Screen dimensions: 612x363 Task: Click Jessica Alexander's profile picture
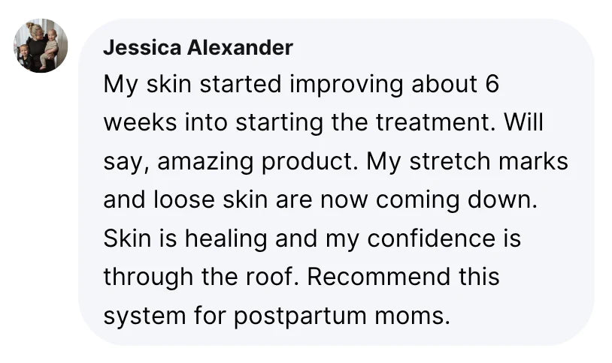41,46
